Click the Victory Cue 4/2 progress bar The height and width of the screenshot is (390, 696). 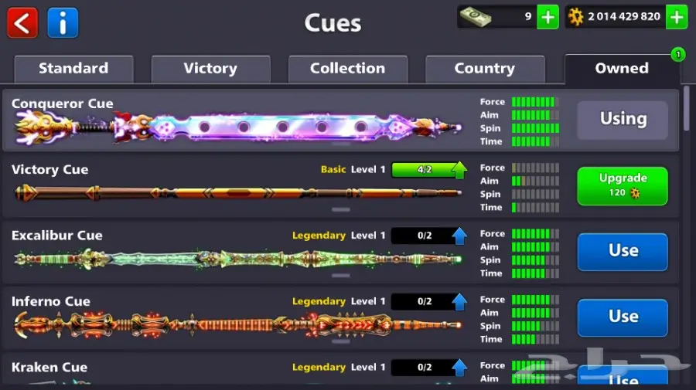424,170
